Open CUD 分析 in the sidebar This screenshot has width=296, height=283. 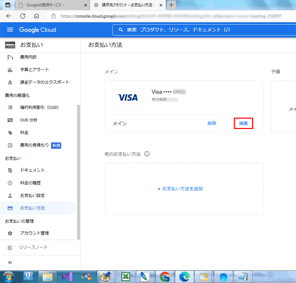point(29,120)
